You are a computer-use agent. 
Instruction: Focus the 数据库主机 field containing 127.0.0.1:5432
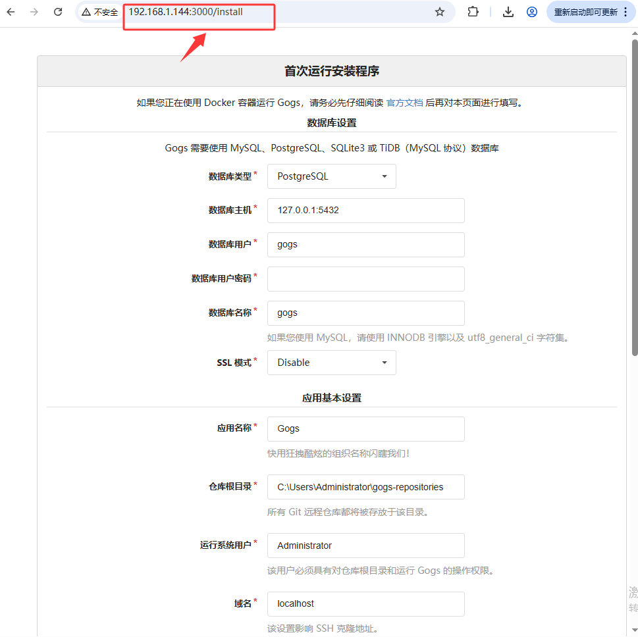pyautogui.click(x=365, y=211)
